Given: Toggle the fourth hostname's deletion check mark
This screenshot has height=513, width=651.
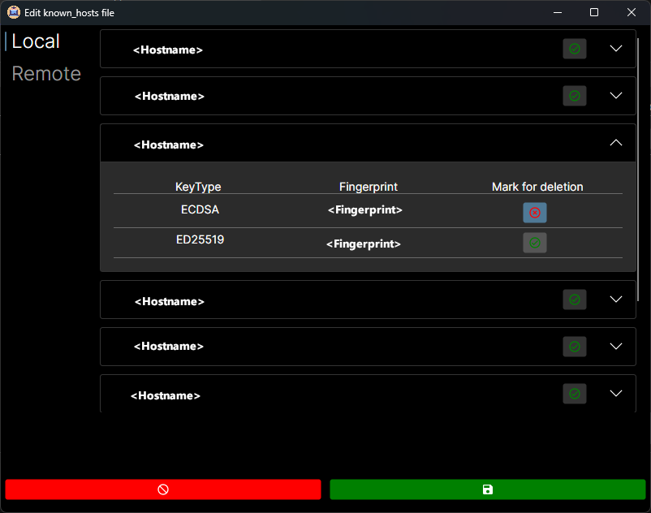Looking at the screenshot, I should (574, 300).
